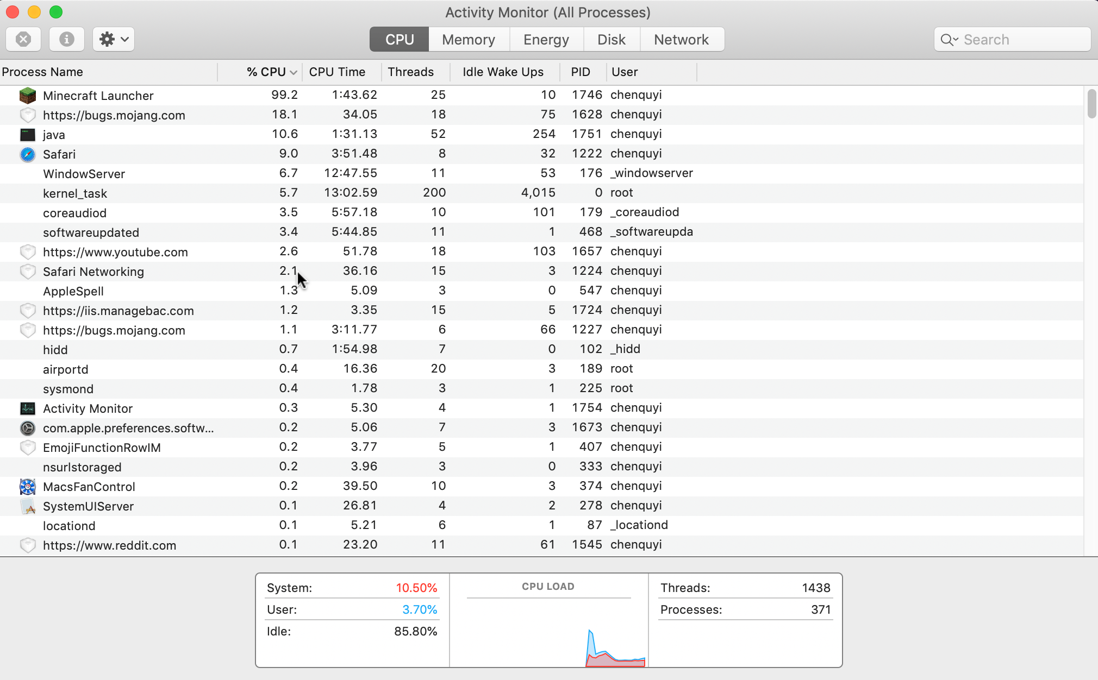1098x680 pixels.
Task: Click the MacsFanControl fan icon
Action: [x=27, y=487]
